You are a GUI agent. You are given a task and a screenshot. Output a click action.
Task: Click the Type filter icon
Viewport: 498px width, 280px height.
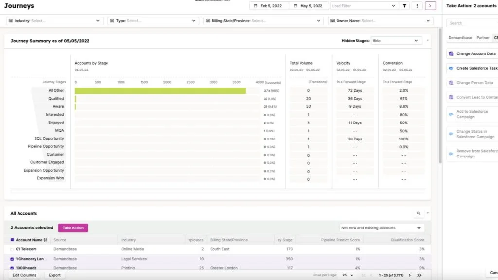(112, 21)
